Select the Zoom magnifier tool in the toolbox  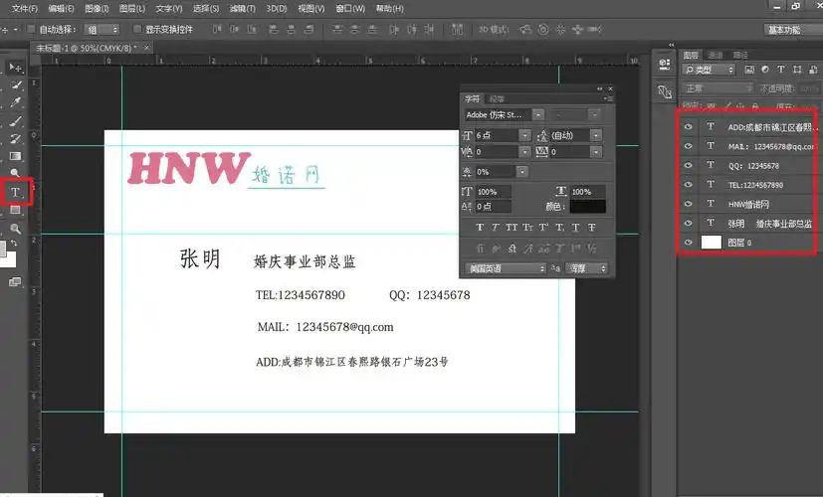tap(16, 229)
